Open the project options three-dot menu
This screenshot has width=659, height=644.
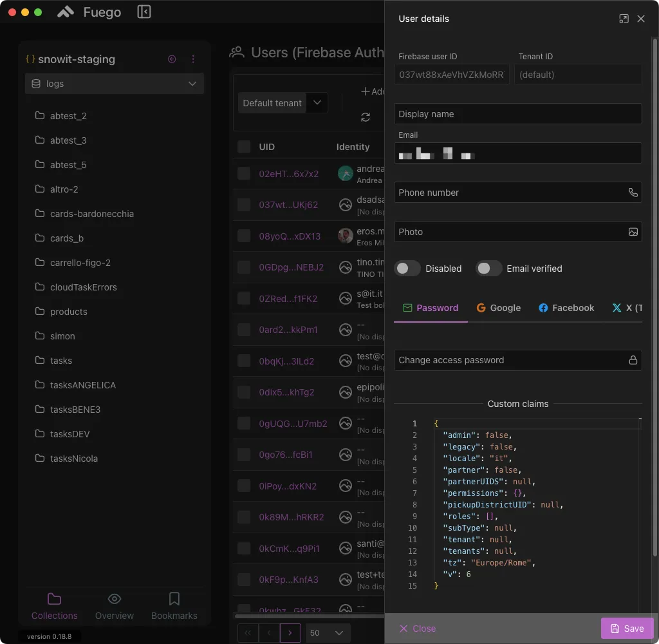tap(193, 59)
